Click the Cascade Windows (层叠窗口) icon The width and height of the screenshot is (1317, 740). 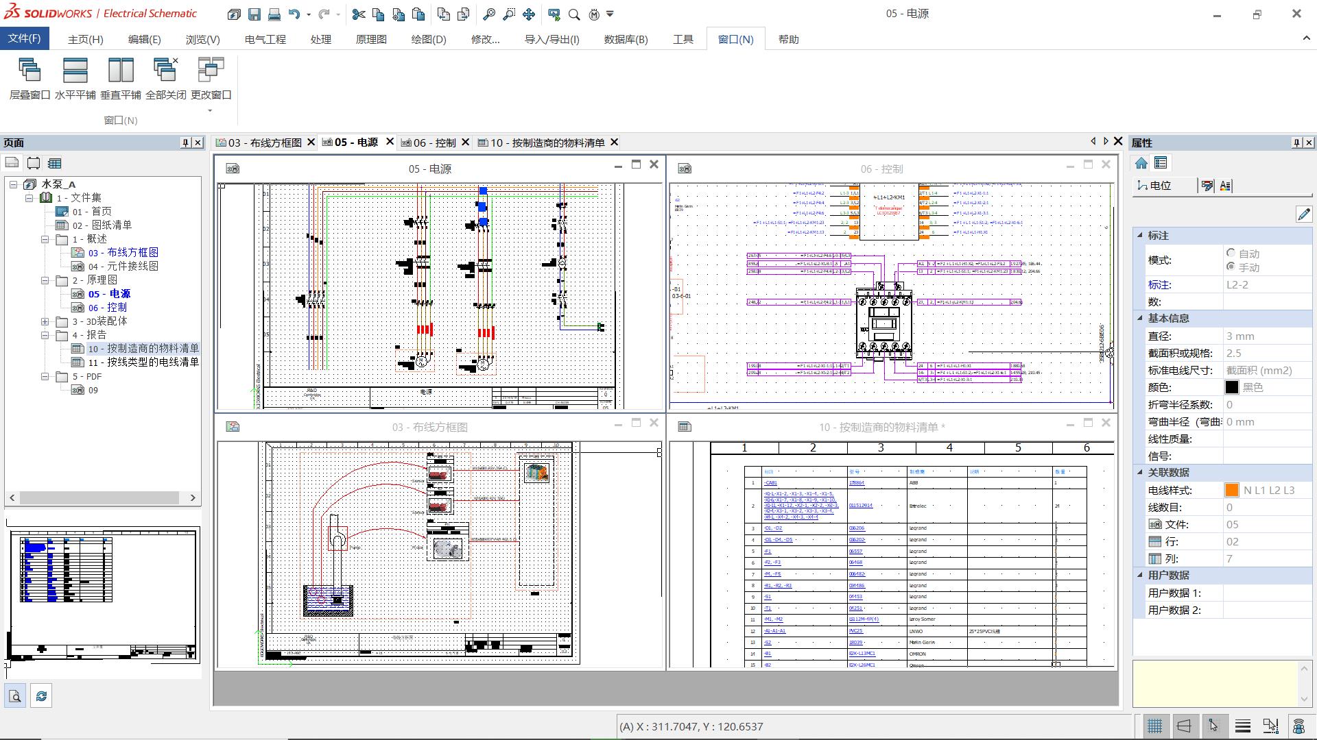[29, 71]
